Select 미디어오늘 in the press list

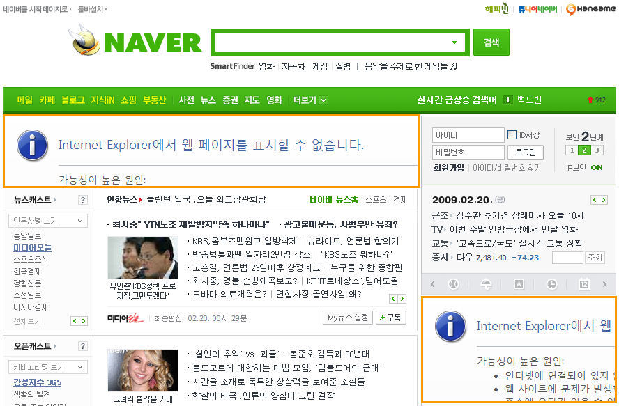click(x=32, y=248)
